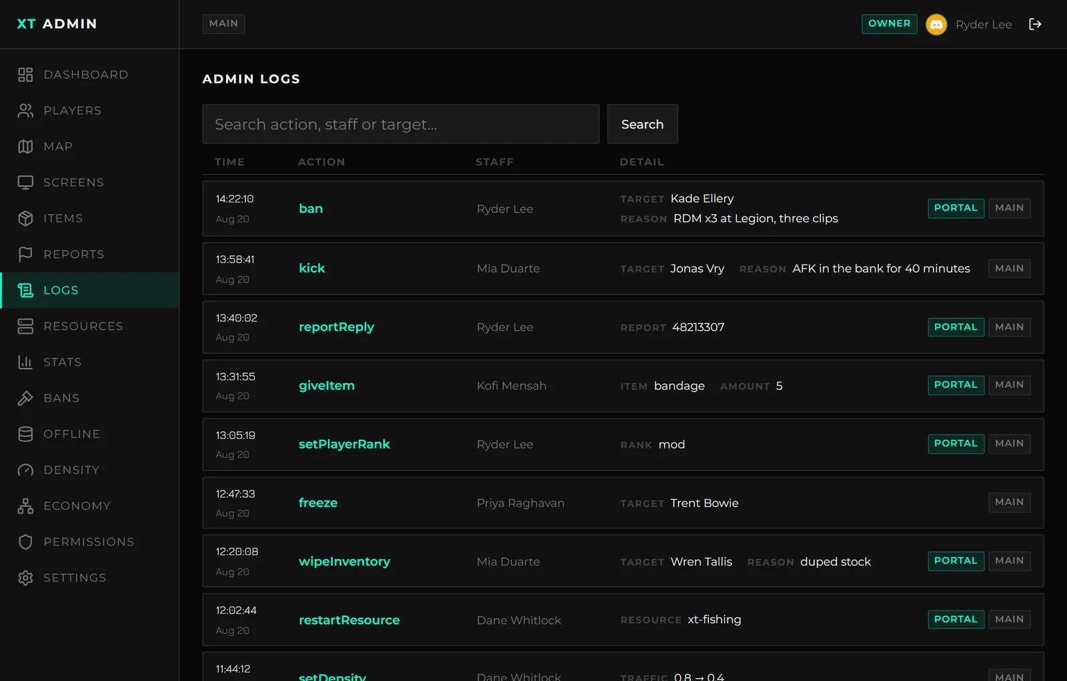Image resolution: width=1067 pixels, height=681 pixels.
Task: Go to Resources menu label
Action: pyautogui.click(x=83, y=327)
